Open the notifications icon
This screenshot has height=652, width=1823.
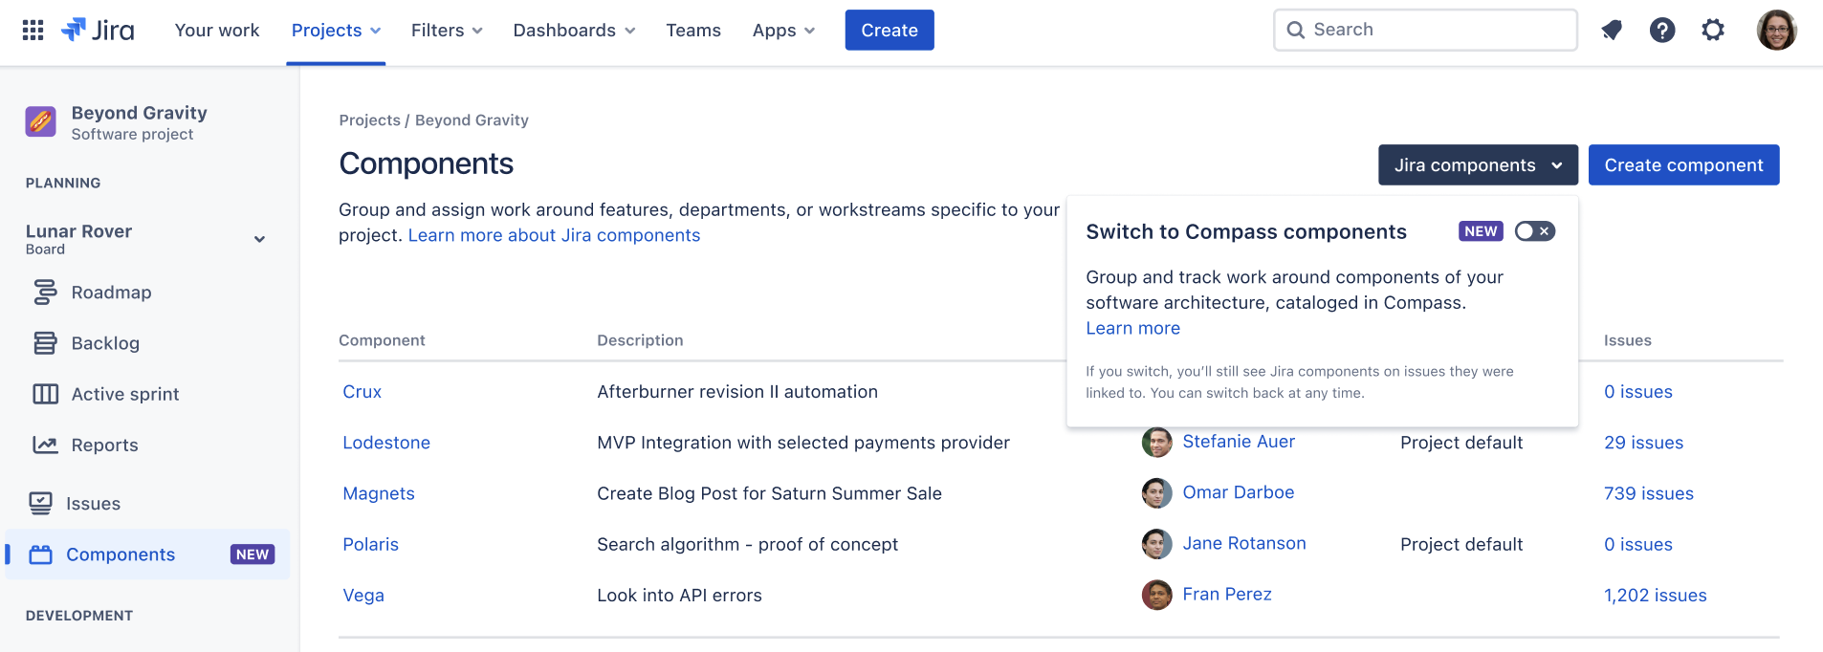click(1612, 30)
